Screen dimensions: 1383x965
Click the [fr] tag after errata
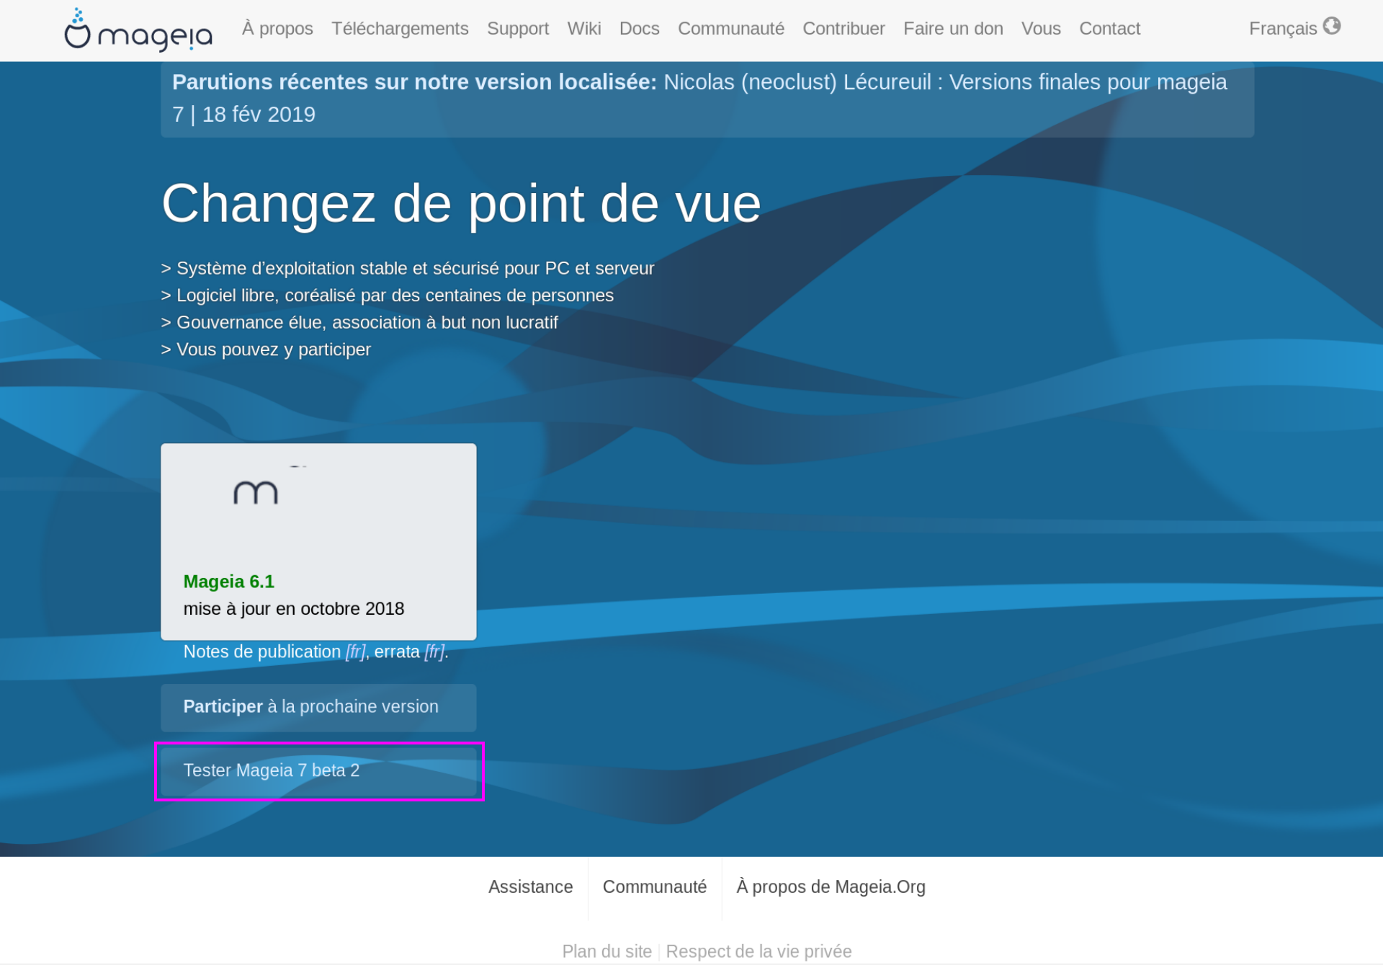click(x=434, y=652)
